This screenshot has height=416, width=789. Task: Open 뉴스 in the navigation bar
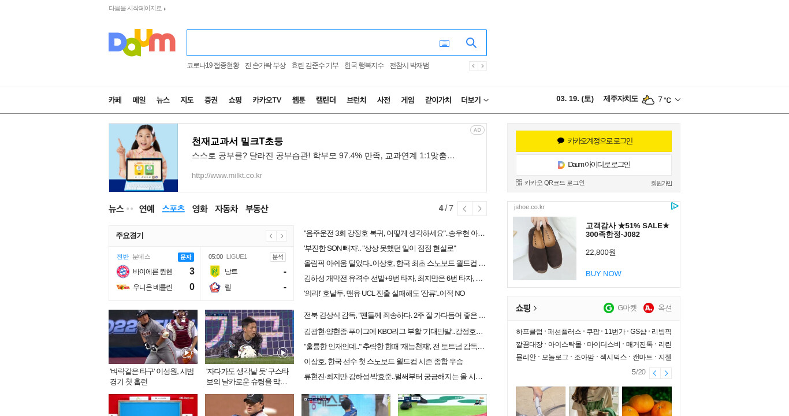(163, 100)
